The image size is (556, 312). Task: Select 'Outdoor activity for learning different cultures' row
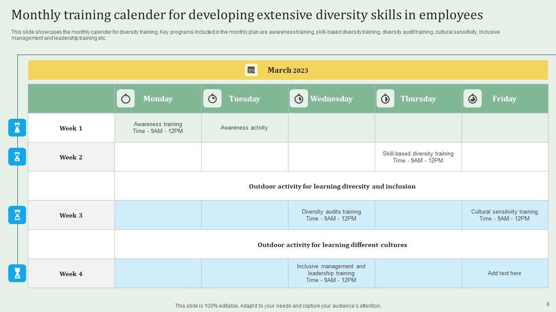[332, 245]
